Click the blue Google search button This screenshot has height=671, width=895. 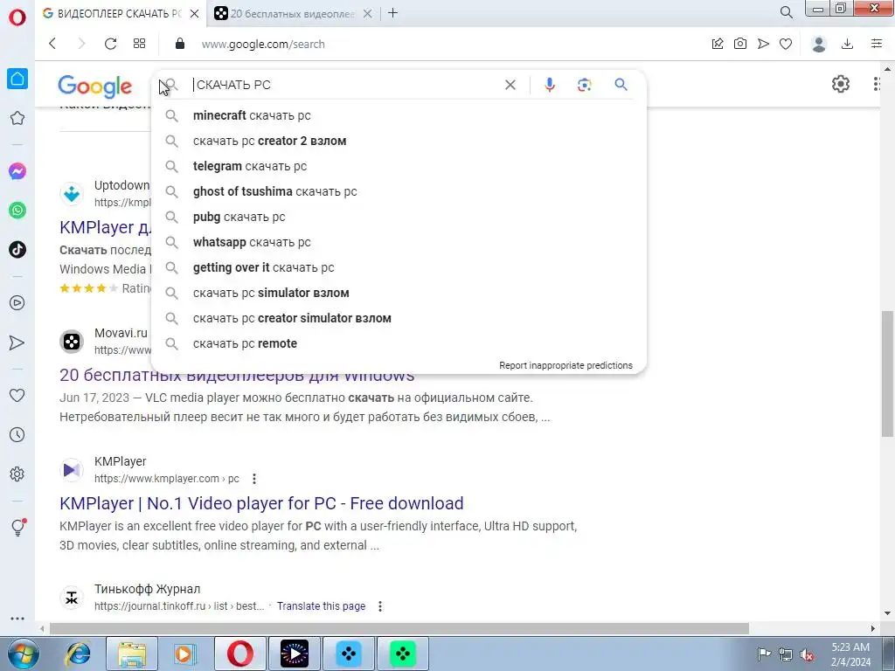(621, 85)
